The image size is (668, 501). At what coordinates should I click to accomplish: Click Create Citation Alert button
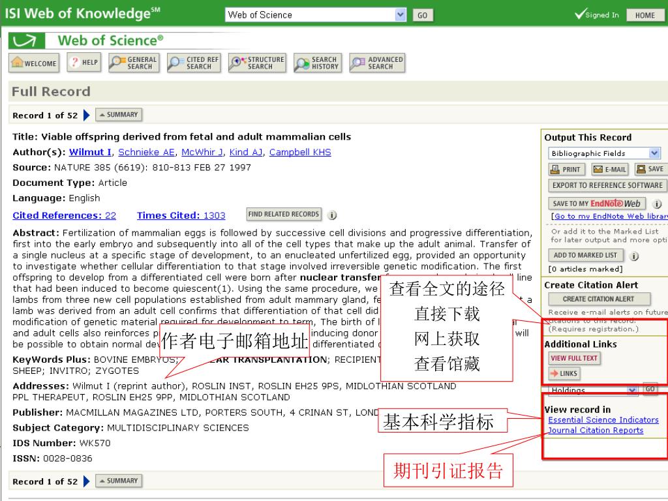599,299
